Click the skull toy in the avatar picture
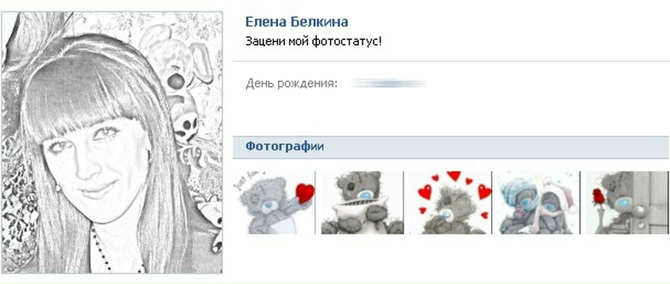The height and width of the screenshot is (284, 670). 186,127
